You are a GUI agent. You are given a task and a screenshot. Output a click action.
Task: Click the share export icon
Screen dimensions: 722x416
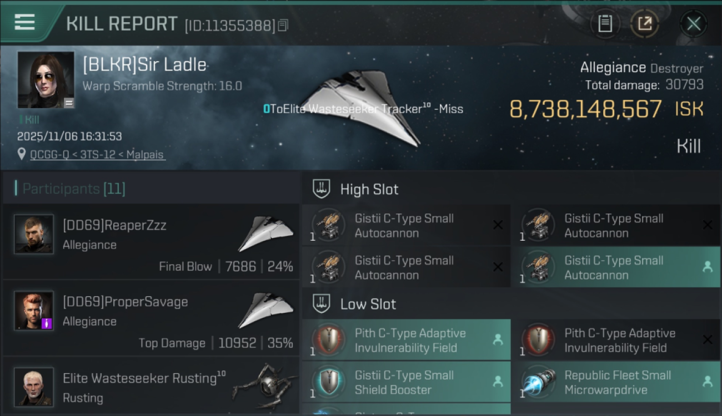pos(645,24)
